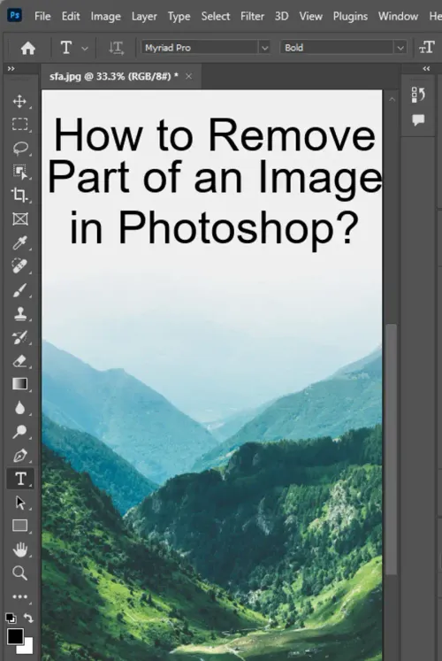Open the Layer menu

[144, 17]
